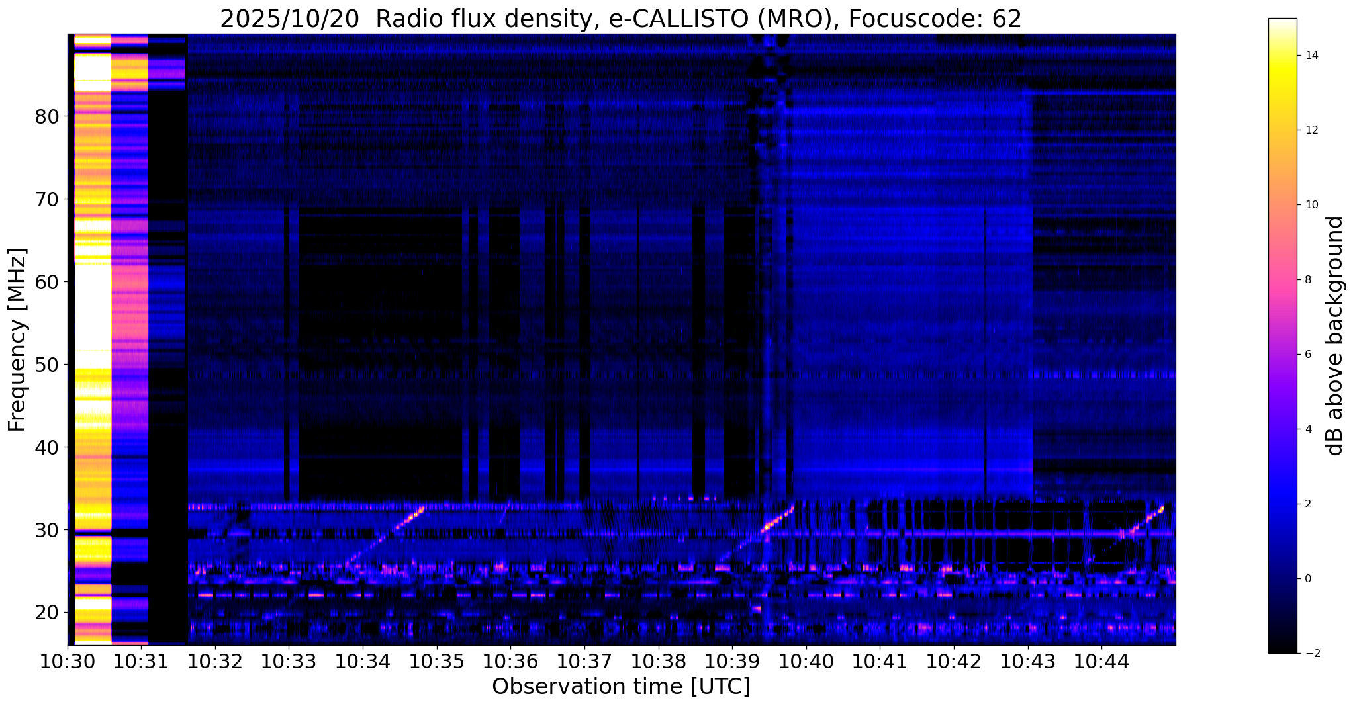1355x706 pixels.
Task: Click the 10:30 time tick label
Action: click(68, 661)
